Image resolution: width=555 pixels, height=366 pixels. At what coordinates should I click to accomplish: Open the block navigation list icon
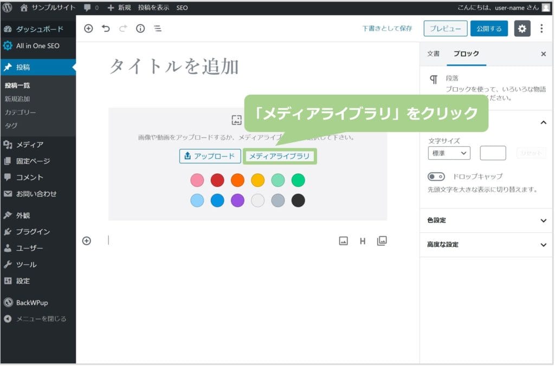(x=158, y=29)
